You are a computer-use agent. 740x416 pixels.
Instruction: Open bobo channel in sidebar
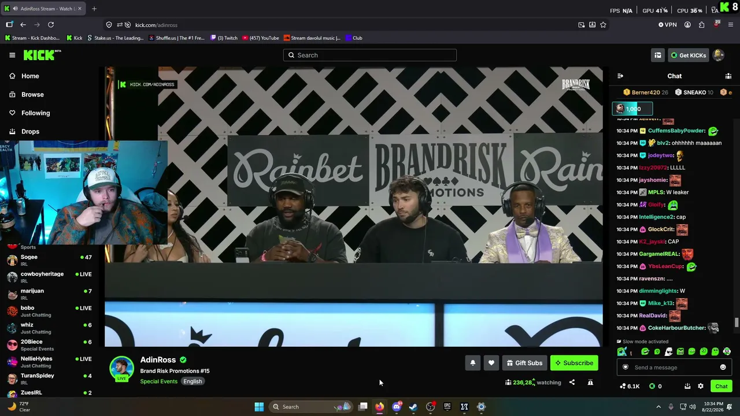click(x=50, y=311)
